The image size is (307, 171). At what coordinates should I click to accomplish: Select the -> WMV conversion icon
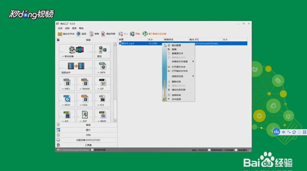coord(103,116)
